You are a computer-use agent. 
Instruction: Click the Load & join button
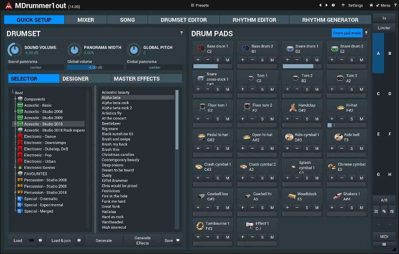click(x=61, y=241)
